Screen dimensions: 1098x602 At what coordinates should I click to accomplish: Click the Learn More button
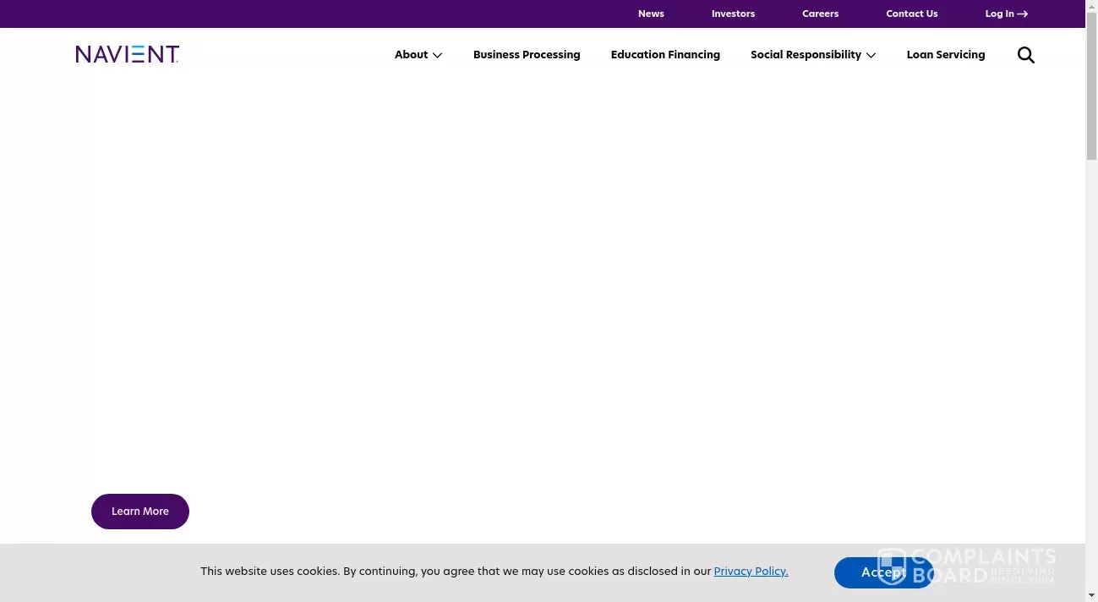(140, 511)
